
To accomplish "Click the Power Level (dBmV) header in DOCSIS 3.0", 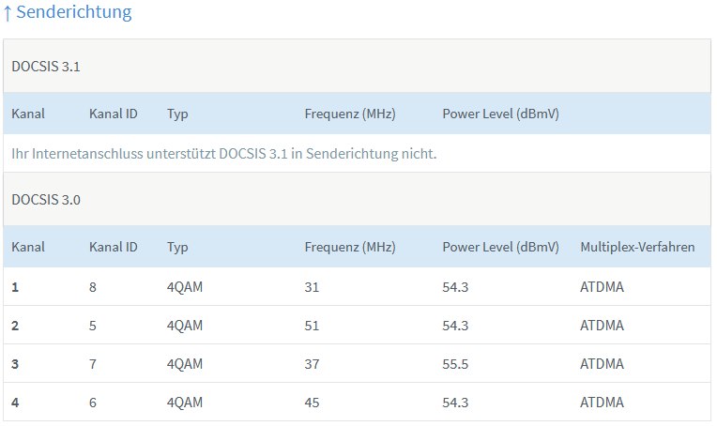I will click(x=500, y=247).
